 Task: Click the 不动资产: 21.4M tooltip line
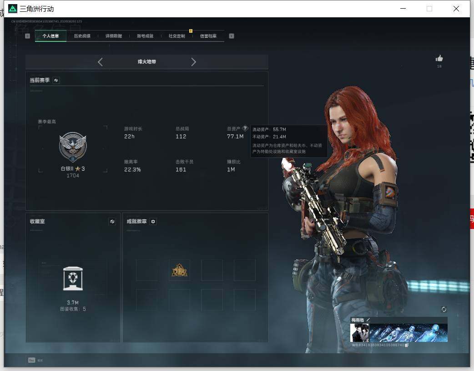(x=269, y=137)
